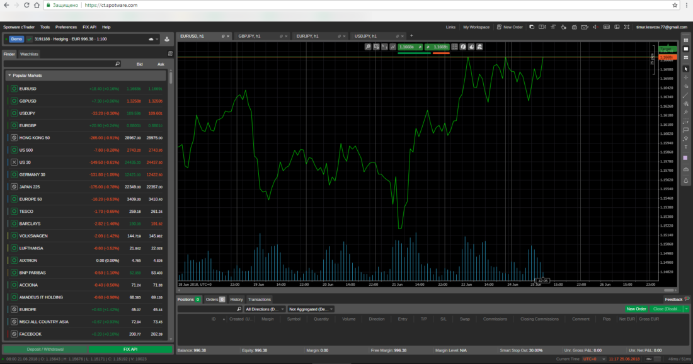693x364 pixels.
Task: Open price alerts bell icon
Action: [x=685, y=181]
